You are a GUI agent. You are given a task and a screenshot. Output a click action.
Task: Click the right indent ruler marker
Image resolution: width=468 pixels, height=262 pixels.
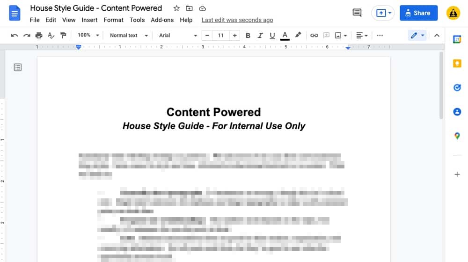[x=348, y=47]
